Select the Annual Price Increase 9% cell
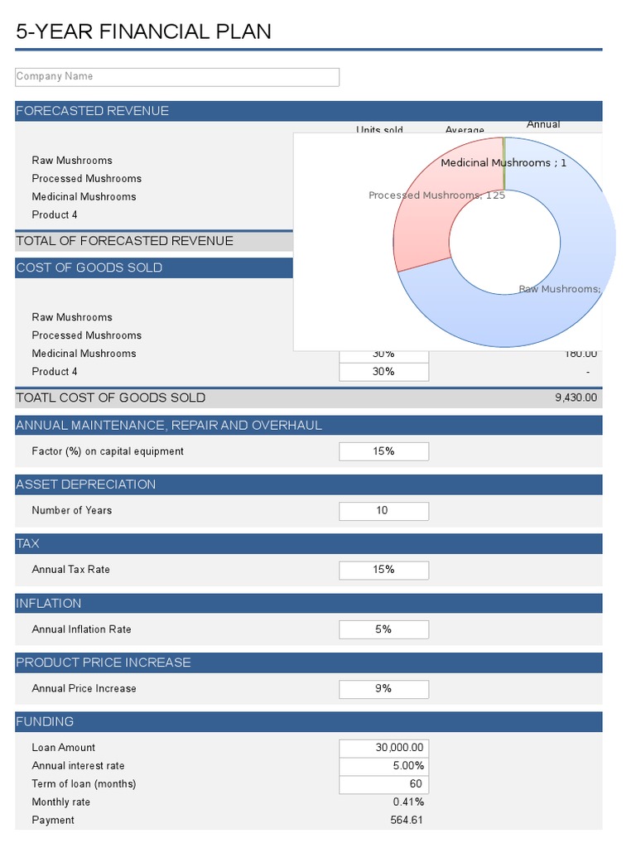The width and height of the screenshot is (636, 848). (x=383, y=689)
